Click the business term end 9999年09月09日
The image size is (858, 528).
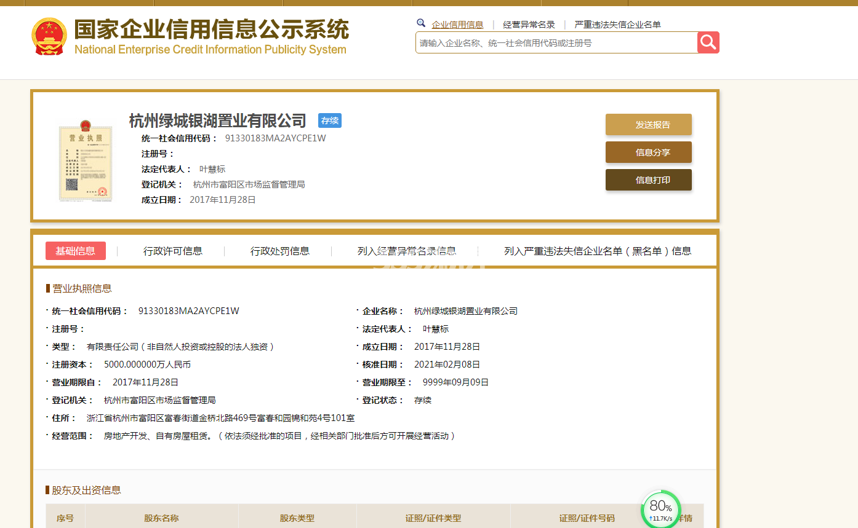click(x=455, y=382)
